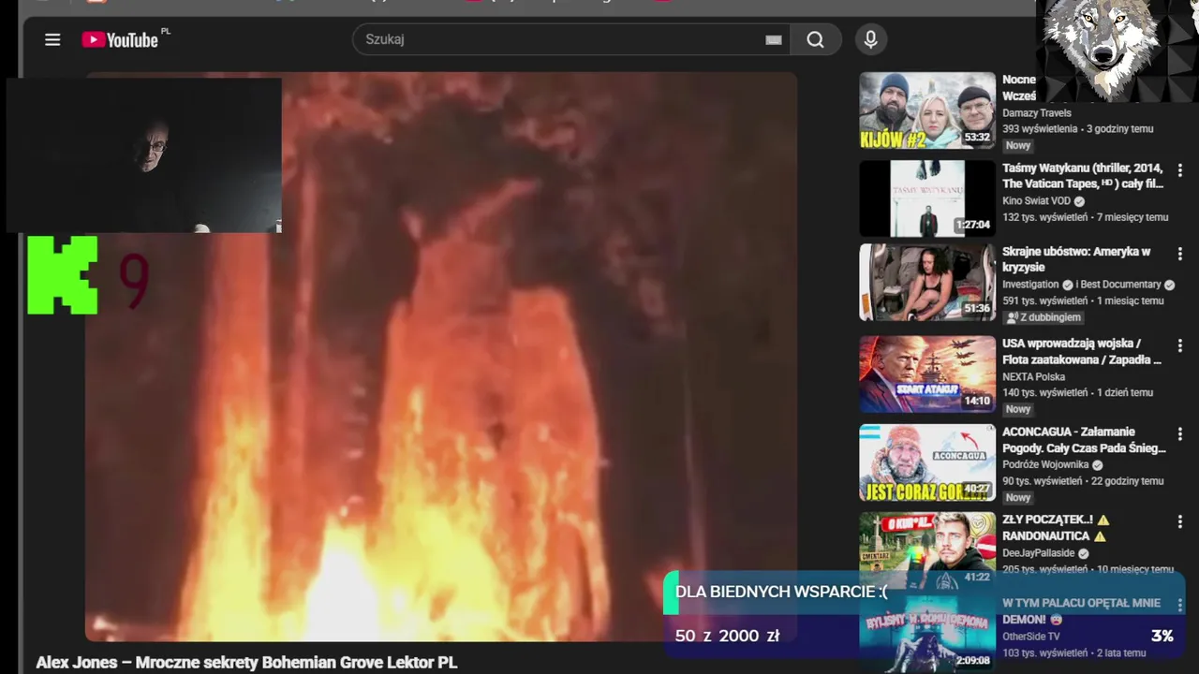Viewport: 1199px width, 674px height.
Task: Open the options menu for ZŁY POCZĄTEK video
Action: pyautogui.click(x=1179, y=522)
